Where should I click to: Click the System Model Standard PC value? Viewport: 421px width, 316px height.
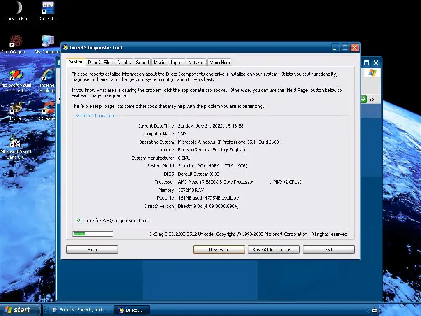pyautogui.click(x=213, y=166)
